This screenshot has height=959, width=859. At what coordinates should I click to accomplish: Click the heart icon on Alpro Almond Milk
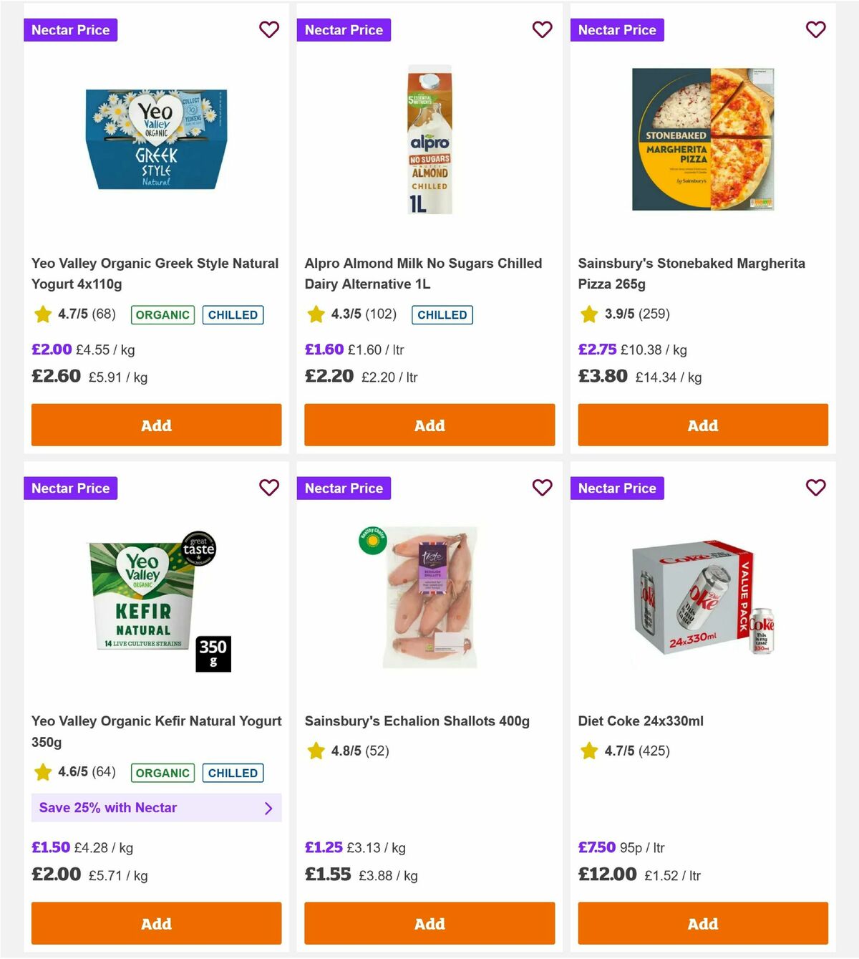point(543,29)
